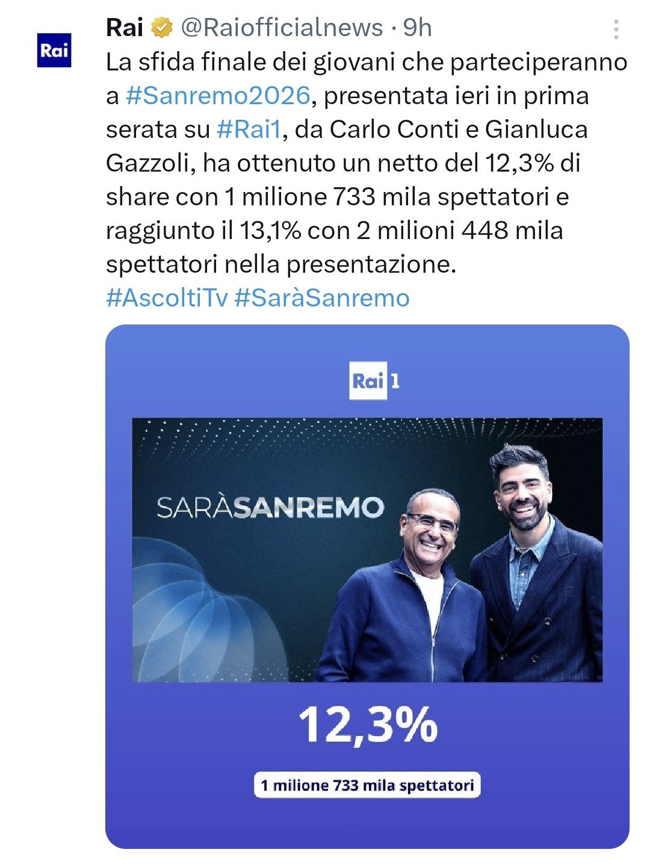Click the SARÀSANREMO title in the image
The height and width of the screenshot is (867, 650).
coord(270,508)
